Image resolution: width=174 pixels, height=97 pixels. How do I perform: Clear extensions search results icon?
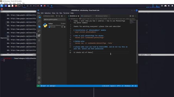click(62, 16)
